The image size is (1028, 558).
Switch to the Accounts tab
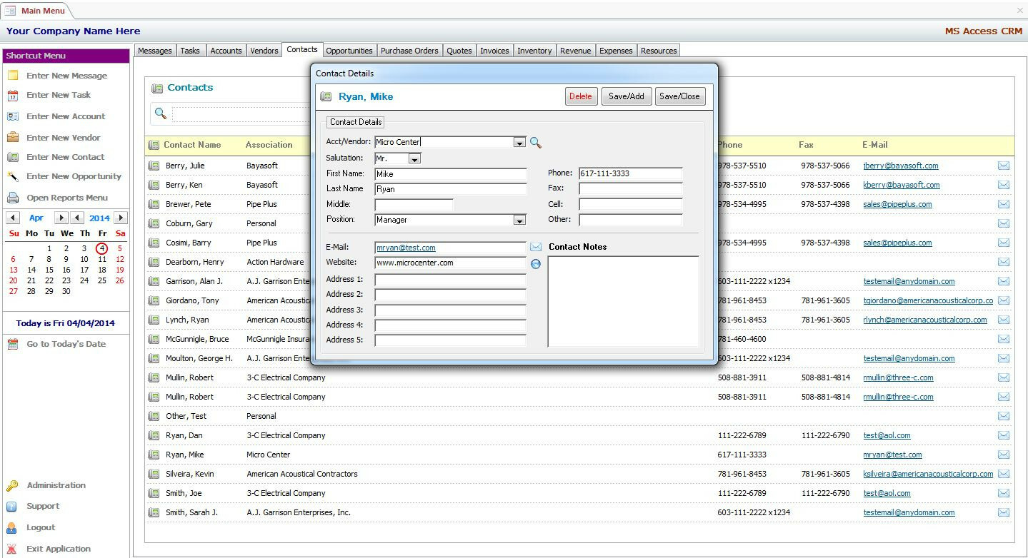tap(226, 51)
